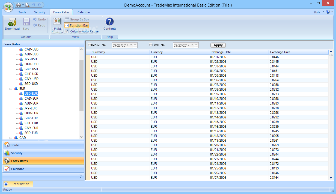Select the CAD-USD pair icon
Viewport: 336px width, 194px height.
[x=21, y=49]
